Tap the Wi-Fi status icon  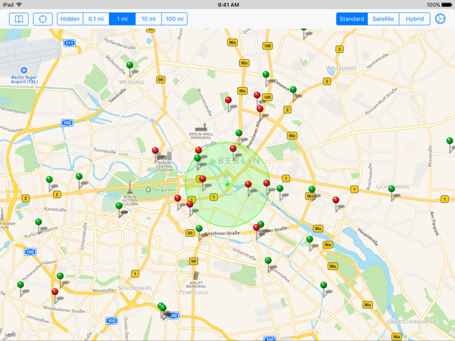pos(19,5)
